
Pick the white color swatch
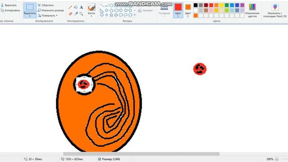point(196,10)
